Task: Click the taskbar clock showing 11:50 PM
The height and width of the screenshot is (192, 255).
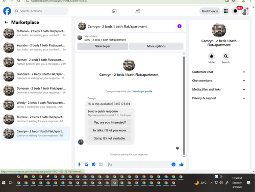Action: tap(237, 183)
